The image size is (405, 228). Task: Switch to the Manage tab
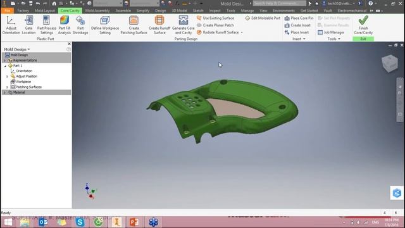pyautogui.click(x=247, y=11)
